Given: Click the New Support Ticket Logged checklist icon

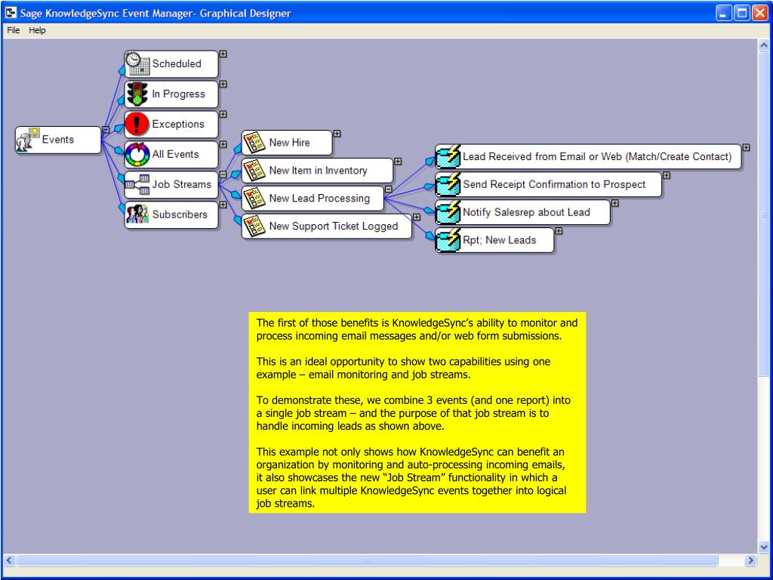Looking at the screenshot, I should click(254, 226).
